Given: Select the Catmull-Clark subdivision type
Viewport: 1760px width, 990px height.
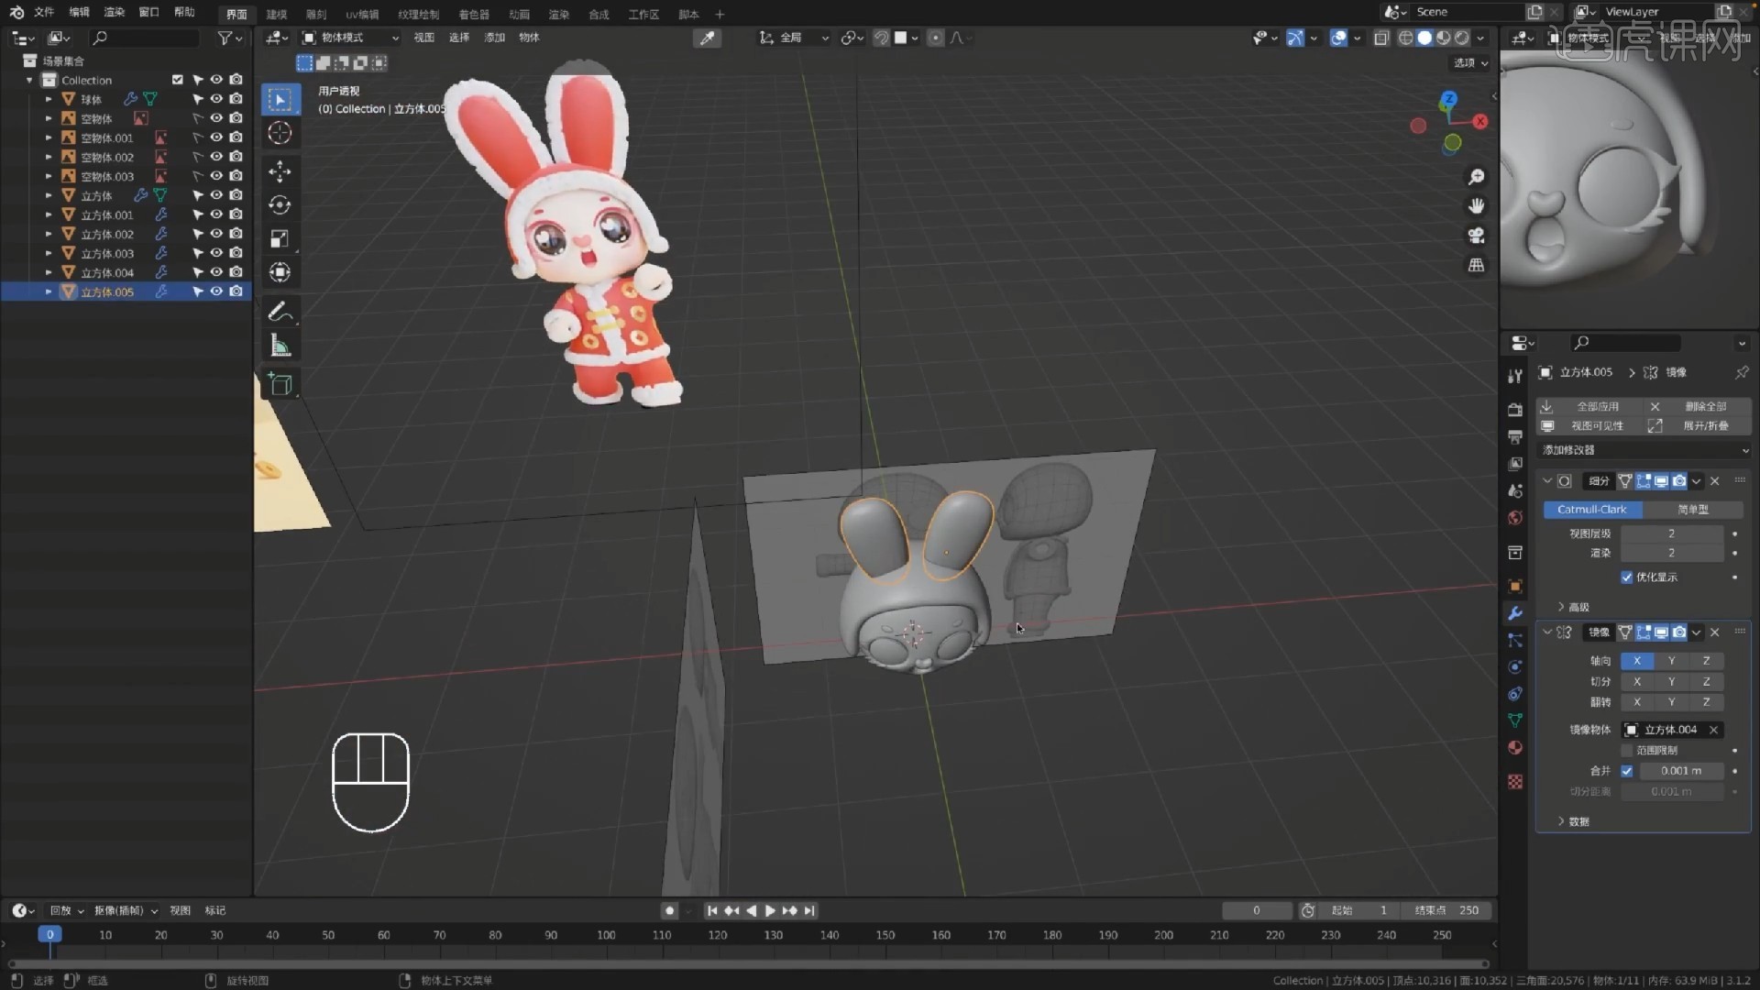Looking at the screenshot, I should click(1592, 510).
